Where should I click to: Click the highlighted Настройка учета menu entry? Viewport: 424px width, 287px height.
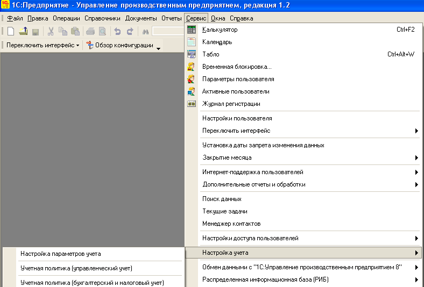tap(303, 253)
